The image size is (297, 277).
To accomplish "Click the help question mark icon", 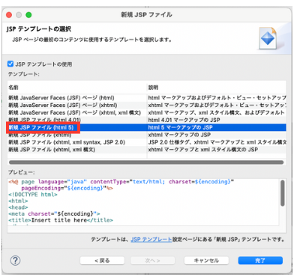I will tap(15, 261).
